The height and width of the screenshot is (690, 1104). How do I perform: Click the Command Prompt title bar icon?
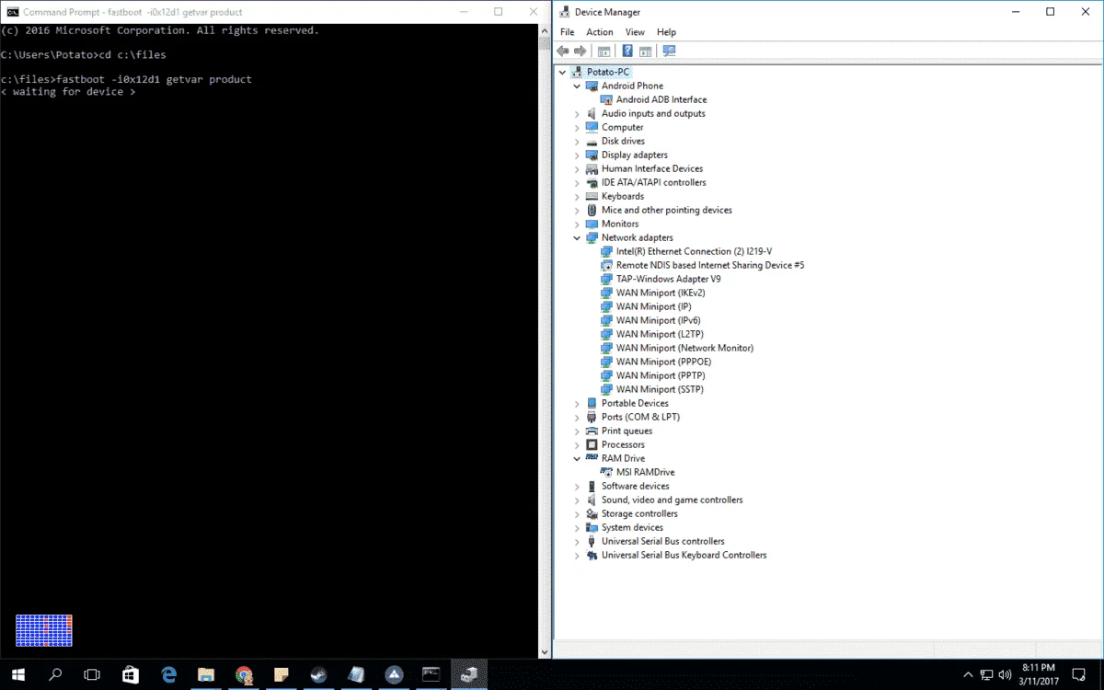[x=13, y=12]
